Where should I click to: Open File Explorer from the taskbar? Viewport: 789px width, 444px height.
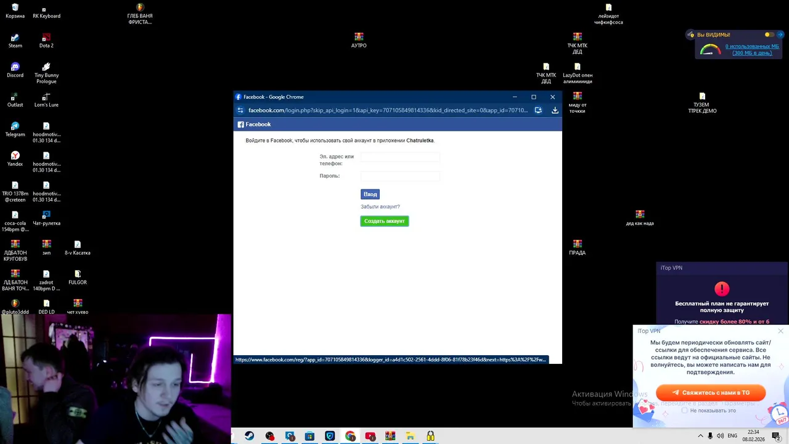pyautogui.click(x=410, y=436)
